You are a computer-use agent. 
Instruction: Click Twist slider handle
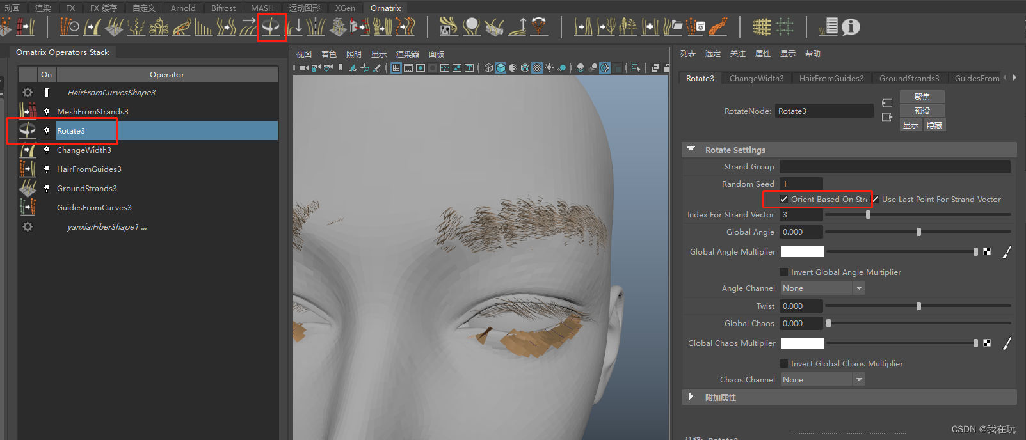pos(918,306)
